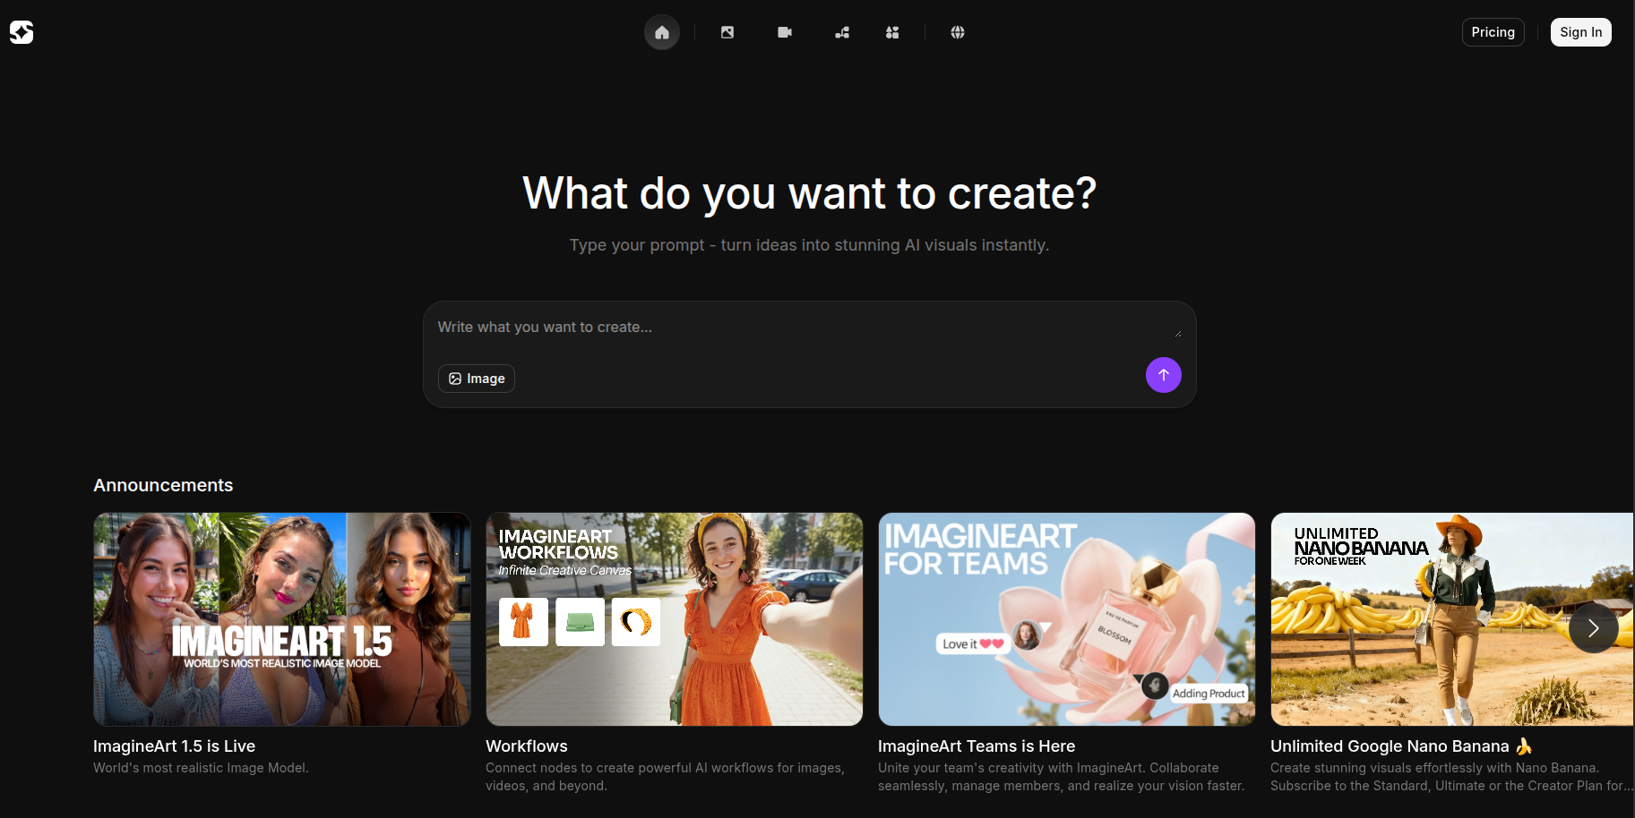This screenshot has height=818, width=1635.
Task: Open the ImagineArt Workflows banner image
Action: 674,618
